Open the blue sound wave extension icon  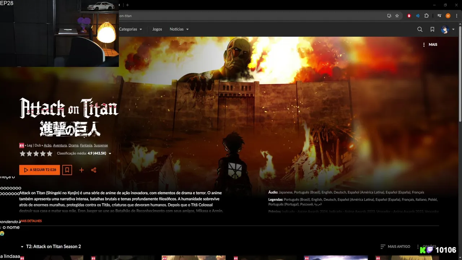(418, 16)
